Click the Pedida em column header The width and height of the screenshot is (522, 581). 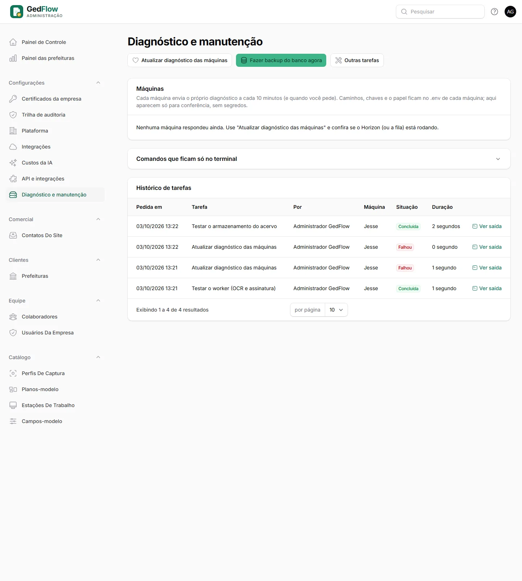[x=149, y=207]
